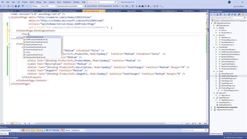
Task: Click the Properties wrench icon in Solution Explorer
Action: point(239,15)
